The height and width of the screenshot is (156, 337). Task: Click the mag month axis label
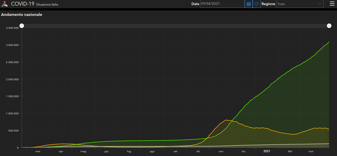(83, 151)
